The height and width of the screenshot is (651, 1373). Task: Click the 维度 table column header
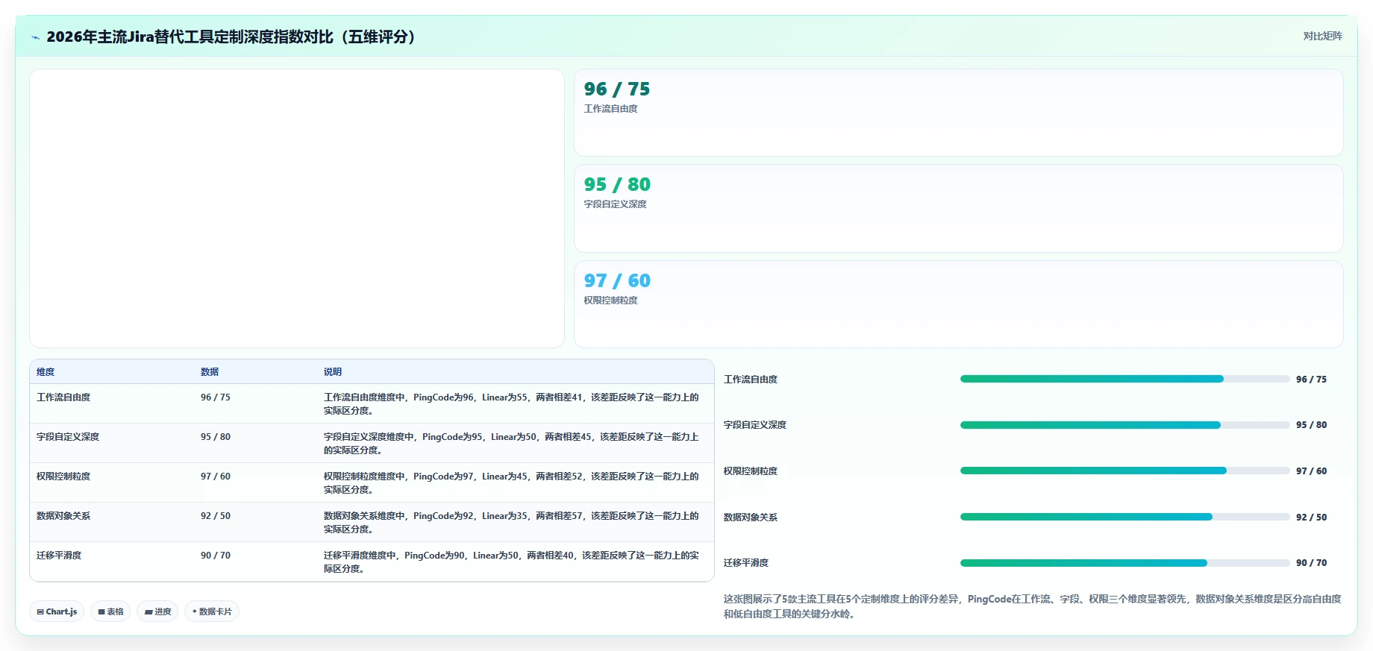(x=46, y=371)
